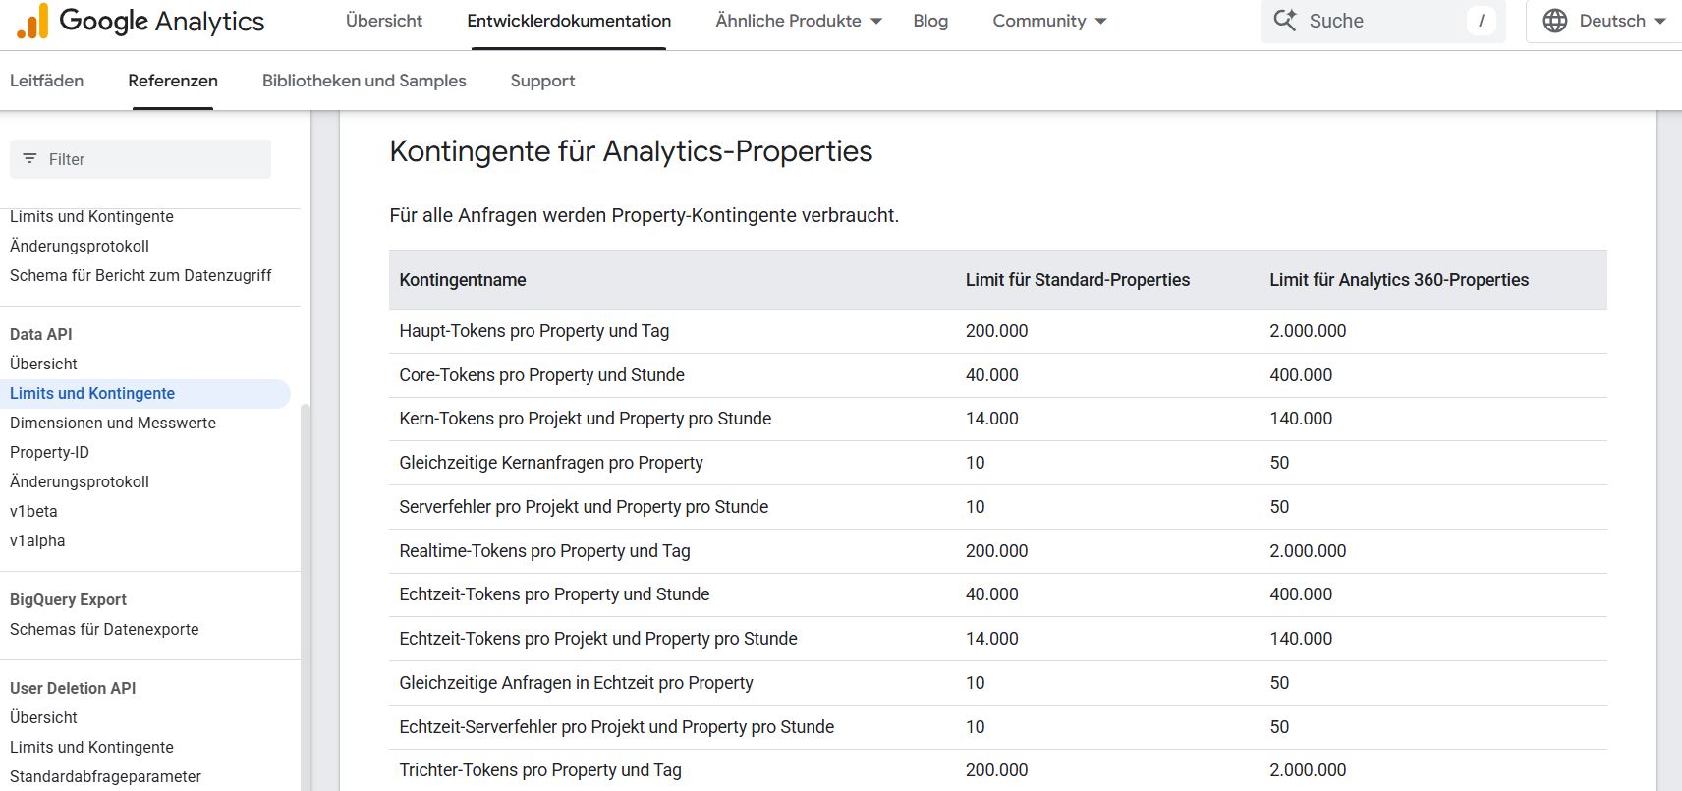This screenshot has height=791, width=1682.
Task: Go to the Support tab
Action: click(x=542, y=81)
